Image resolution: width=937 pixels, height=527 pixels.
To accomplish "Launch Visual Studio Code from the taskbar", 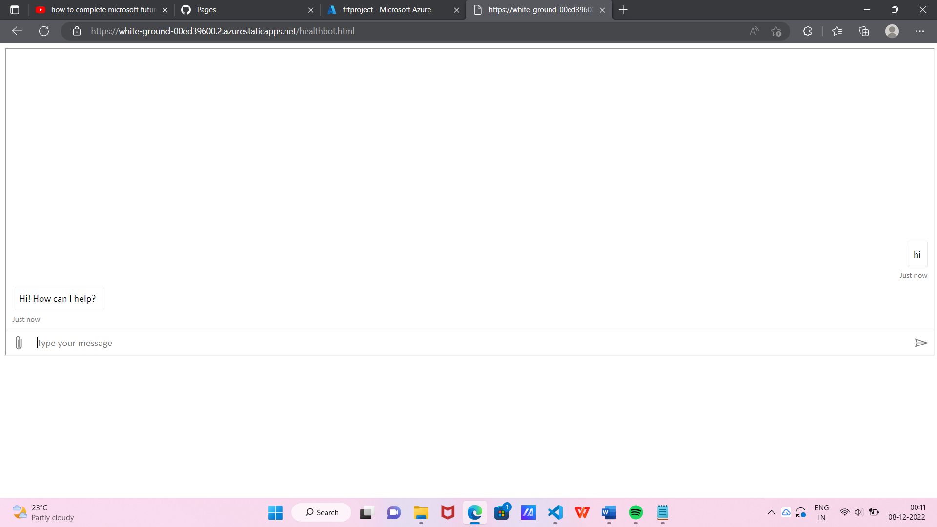I will 555,512.
